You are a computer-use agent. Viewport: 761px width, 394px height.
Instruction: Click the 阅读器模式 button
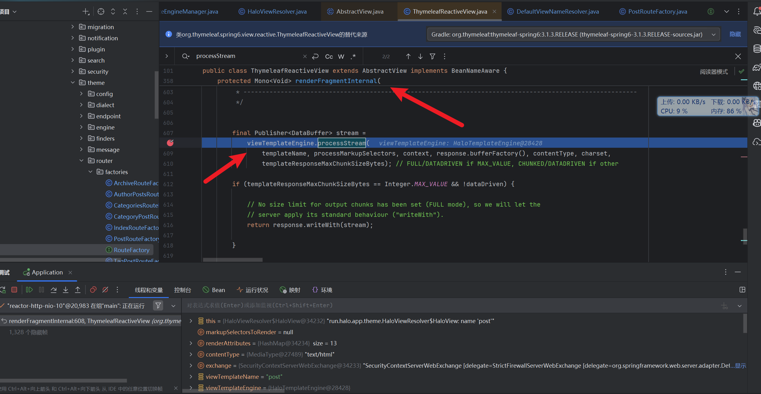714,72
